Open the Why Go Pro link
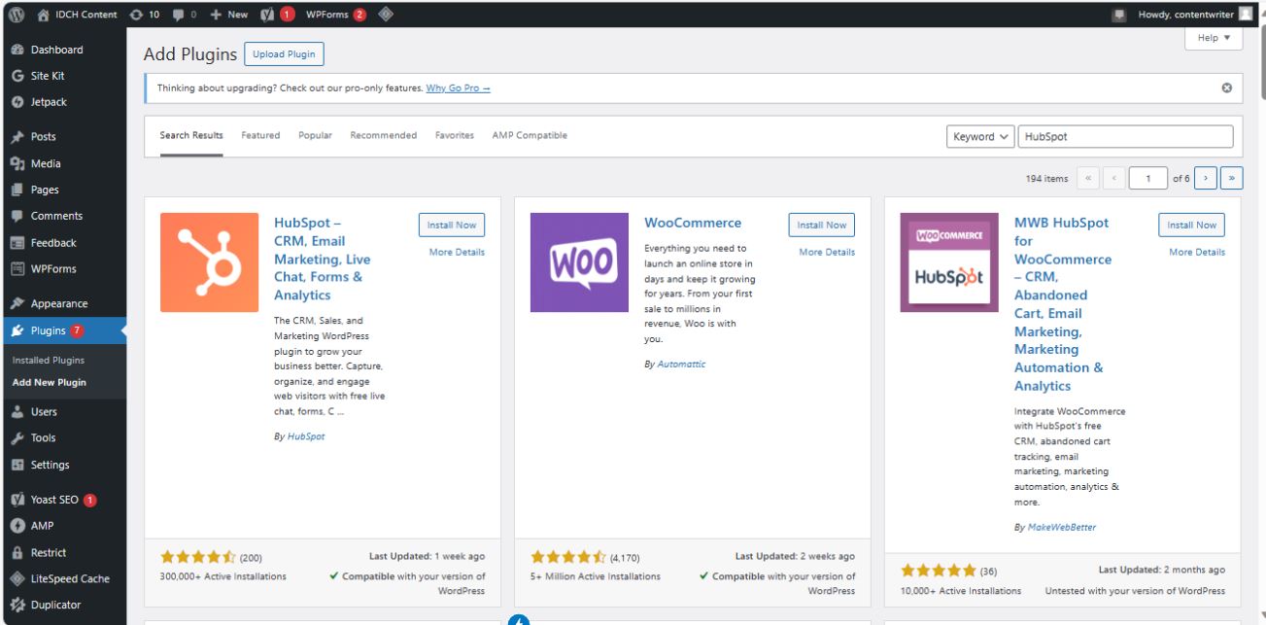Viewport: 1266px width, 625px height. click(457, 88)
